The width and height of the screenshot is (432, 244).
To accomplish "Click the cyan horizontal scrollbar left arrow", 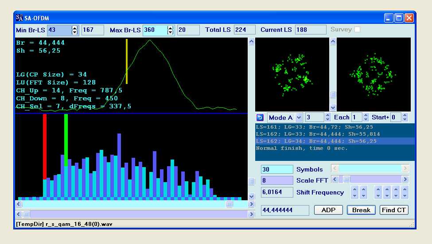I will coord(19,204).
